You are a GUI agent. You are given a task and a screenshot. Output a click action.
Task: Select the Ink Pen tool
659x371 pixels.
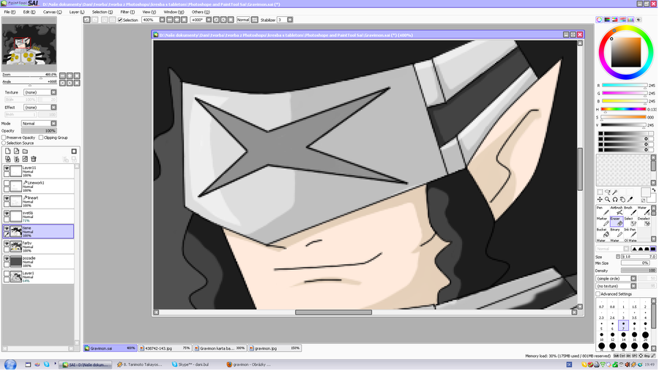point(629,233)
